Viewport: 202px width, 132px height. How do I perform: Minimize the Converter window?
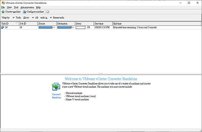[180, 3]
